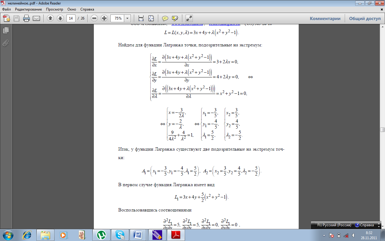385x241 pixels.
Task: Open Windows Media Player from taskbar
Action: pyautogui.click(x=64, y=235)
